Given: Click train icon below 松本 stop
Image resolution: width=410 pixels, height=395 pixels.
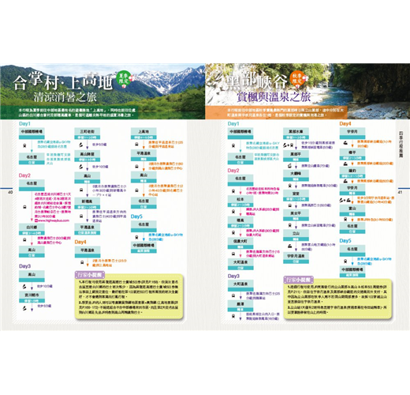Looking at the screenshot, I should coord(233,212).
